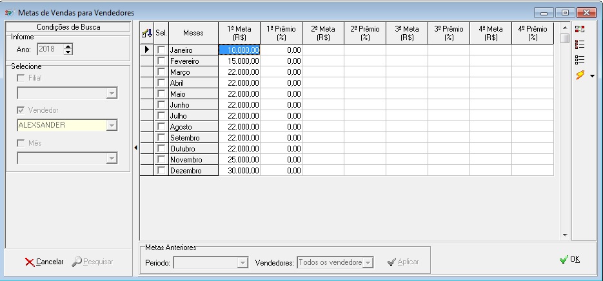Click the 1º Prêmio (%) column header

click(281, 33)
